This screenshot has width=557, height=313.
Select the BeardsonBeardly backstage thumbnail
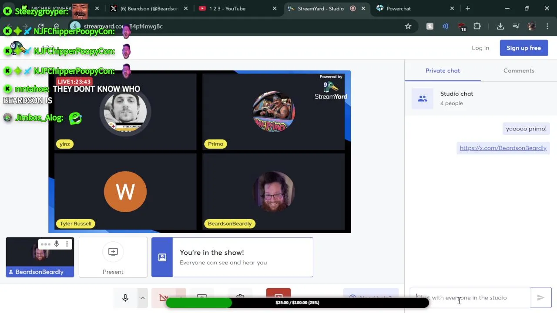(x=40, y=257)
